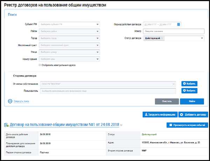Viewport: 210px width, 161px height.
Task: Open the Субъект РФ dropdown
Action: point(69,24)
